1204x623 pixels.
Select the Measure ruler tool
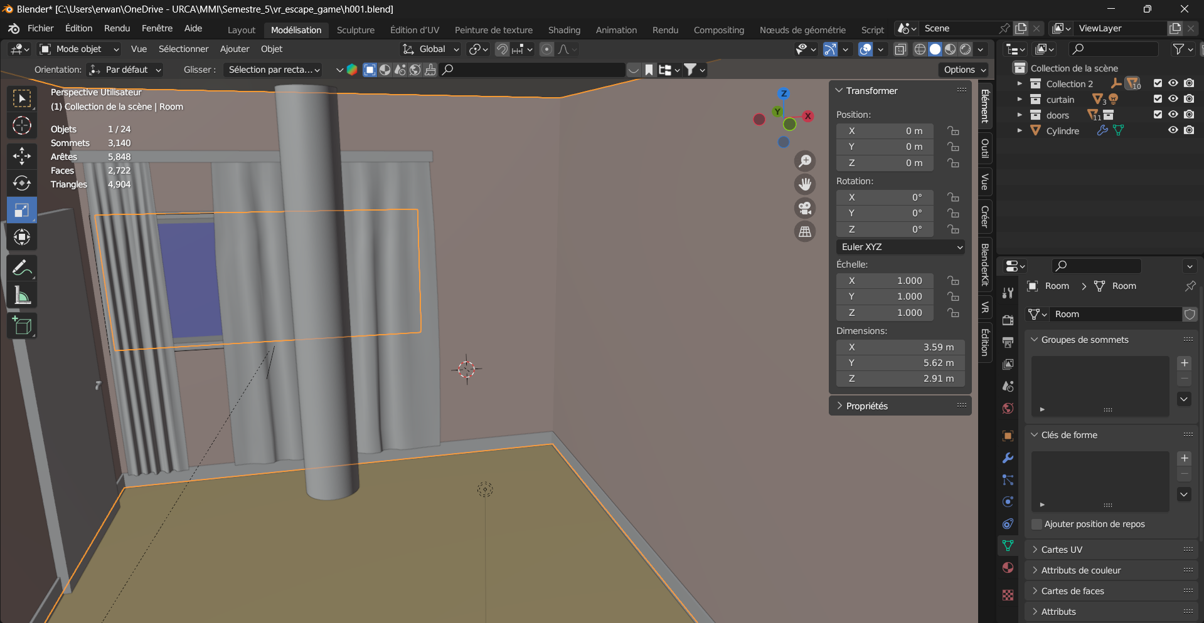(x=22, y=296)
